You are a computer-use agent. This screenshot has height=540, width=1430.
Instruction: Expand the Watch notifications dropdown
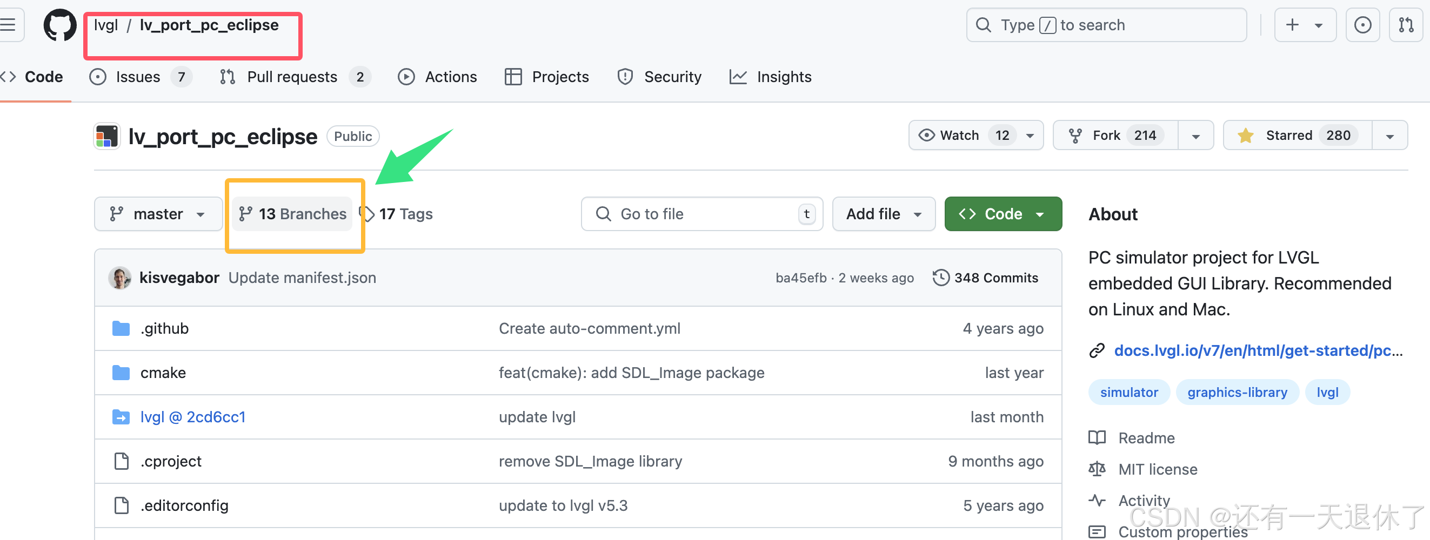click(x=1030, y=136)
